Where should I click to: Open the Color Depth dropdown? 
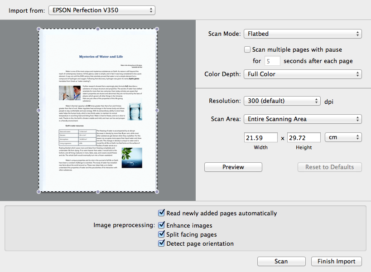coord(302,74)
